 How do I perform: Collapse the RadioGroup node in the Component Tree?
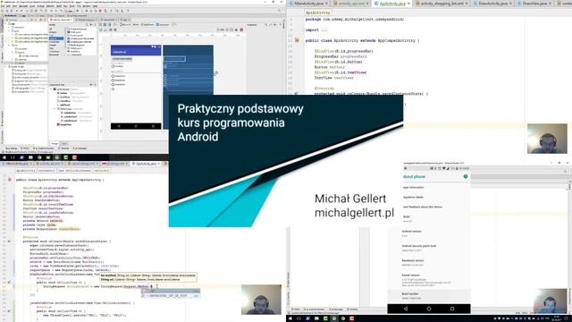tap(55, 109)
